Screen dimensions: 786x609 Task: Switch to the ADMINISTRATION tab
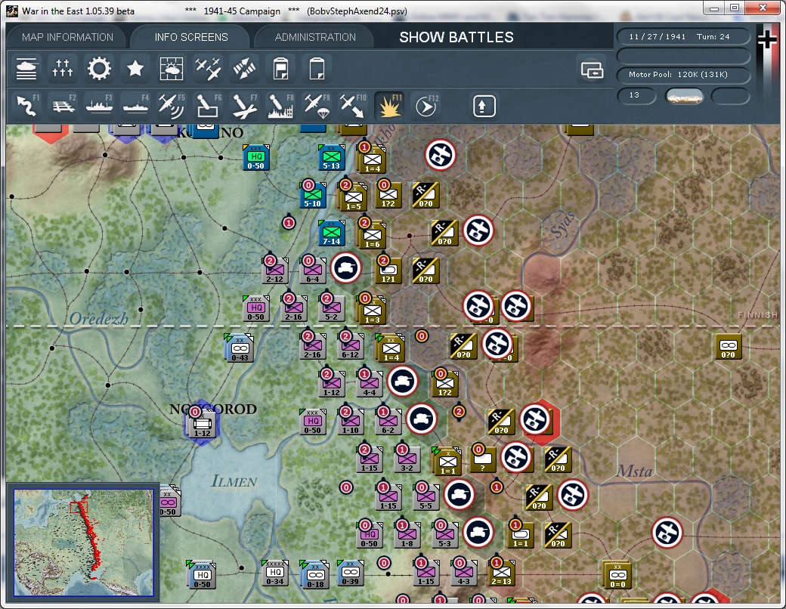click(315, 37)
